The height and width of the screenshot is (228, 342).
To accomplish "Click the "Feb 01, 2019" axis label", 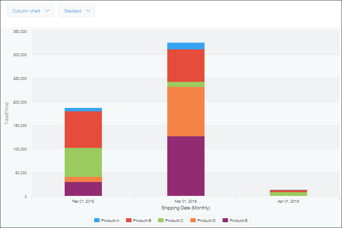I will pyautogui.click(x=83, y=201).
